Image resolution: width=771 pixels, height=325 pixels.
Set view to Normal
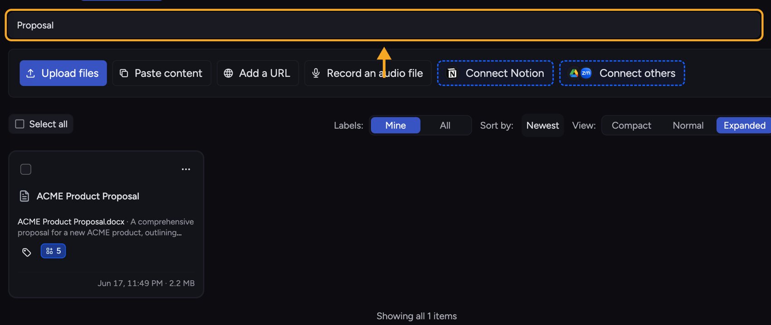688,125
